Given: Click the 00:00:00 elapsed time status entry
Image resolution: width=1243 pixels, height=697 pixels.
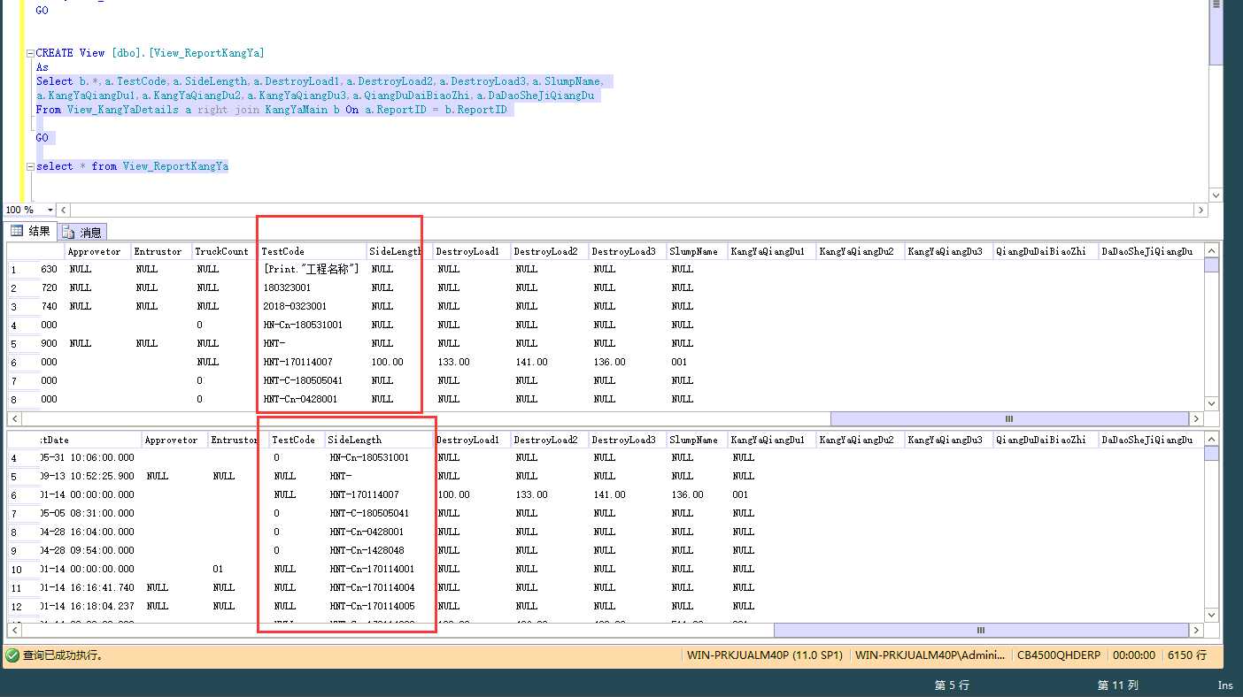Looking at the screenshot, I should [1134, 655].
